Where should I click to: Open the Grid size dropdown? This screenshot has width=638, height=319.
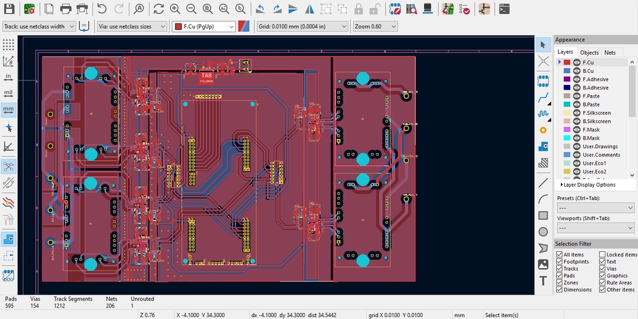tap(302, 27)
